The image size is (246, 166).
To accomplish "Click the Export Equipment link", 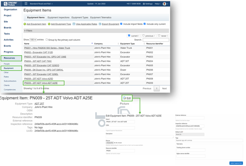I will point(111,24).
